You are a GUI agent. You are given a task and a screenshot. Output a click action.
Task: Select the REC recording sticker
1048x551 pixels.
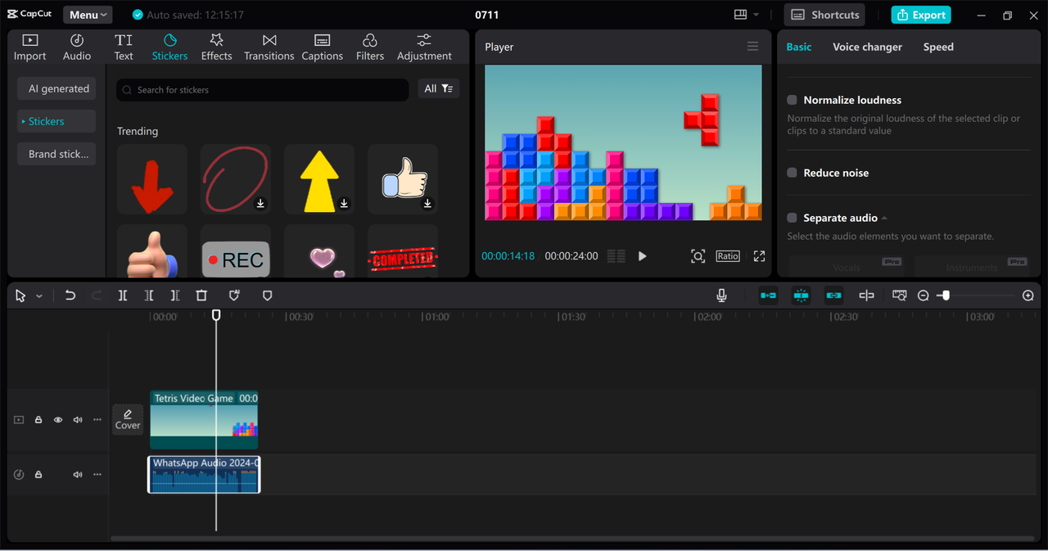point(236,251)
